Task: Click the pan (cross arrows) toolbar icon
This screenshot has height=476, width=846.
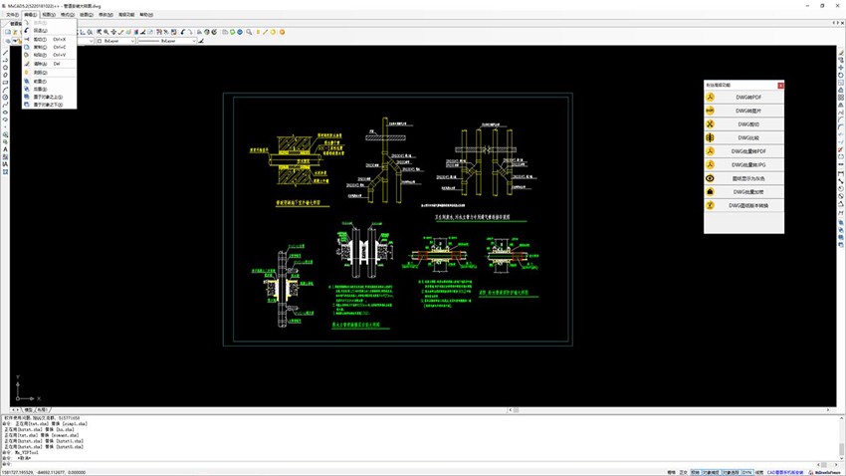Action: pyautogui.click(x=113, y=33)
